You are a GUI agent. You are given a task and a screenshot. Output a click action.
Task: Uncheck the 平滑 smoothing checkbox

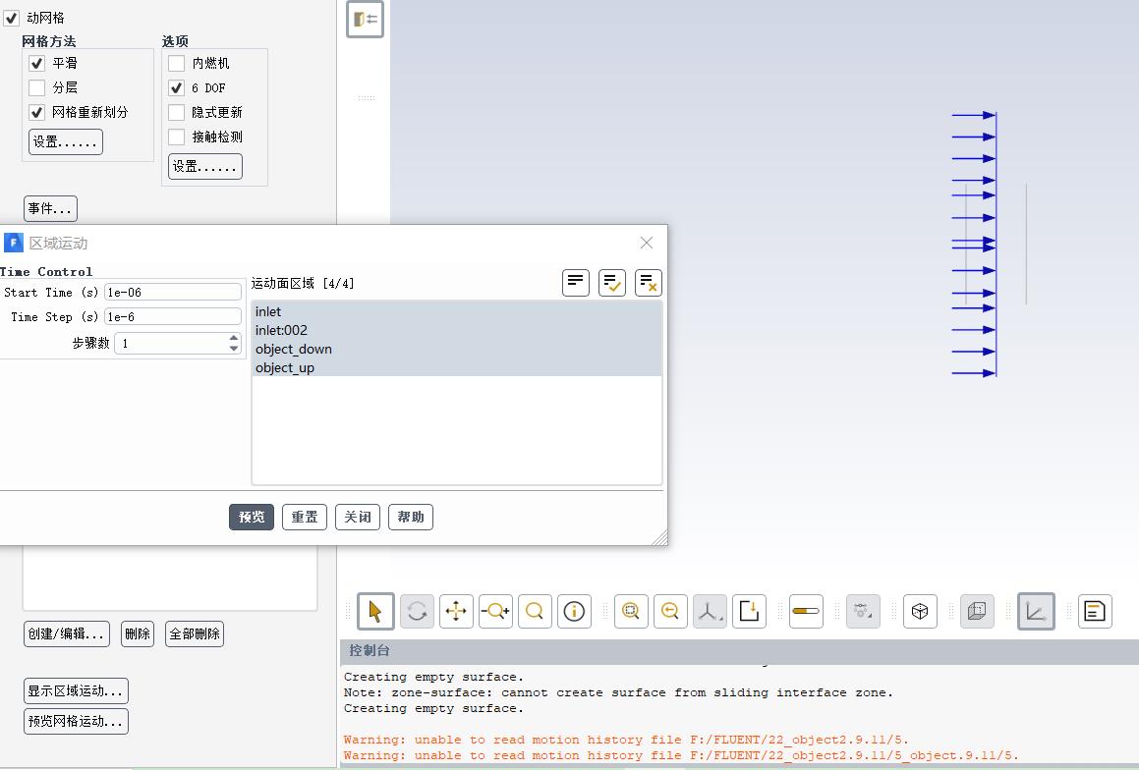click(37, 63)
